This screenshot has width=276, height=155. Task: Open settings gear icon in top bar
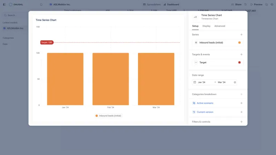point(272,4)
